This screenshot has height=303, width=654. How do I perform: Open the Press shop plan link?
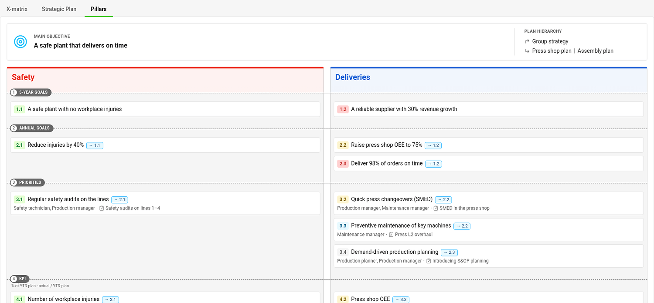pyautogui.click(x=552, y=51)
